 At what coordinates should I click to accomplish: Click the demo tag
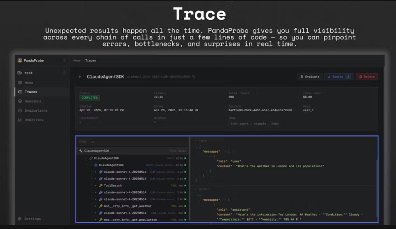coord(275,124)
